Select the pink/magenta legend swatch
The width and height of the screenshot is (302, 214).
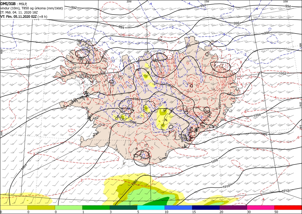tap(261, 207)
